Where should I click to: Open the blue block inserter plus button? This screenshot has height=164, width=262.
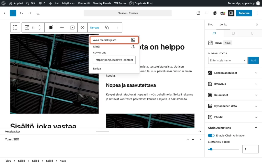tap(13, 13)
